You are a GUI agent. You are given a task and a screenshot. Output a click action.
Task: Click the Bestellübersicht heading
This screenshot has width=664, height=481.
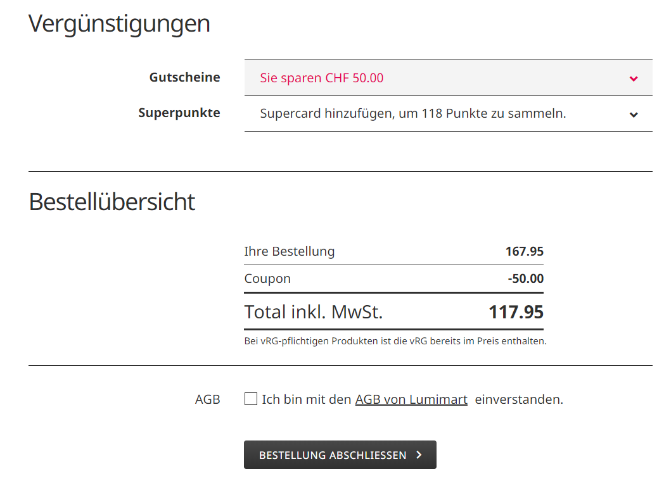(x=112, y=202)
